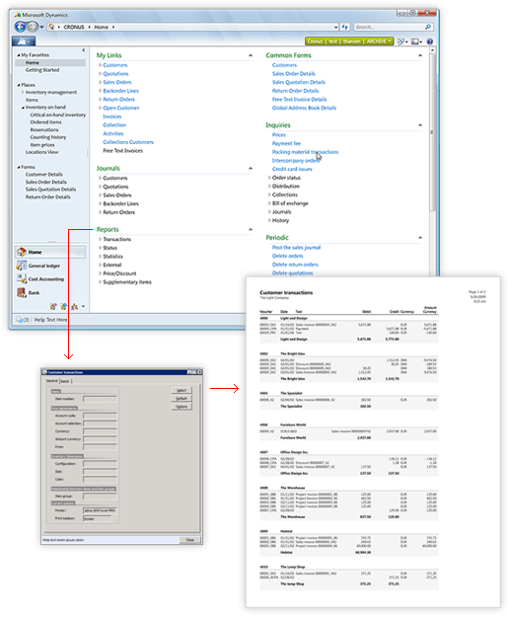The height and width of the screenshot is (617, 508).
Task: Expand Transactions under Reports
Action: [100, 239]
